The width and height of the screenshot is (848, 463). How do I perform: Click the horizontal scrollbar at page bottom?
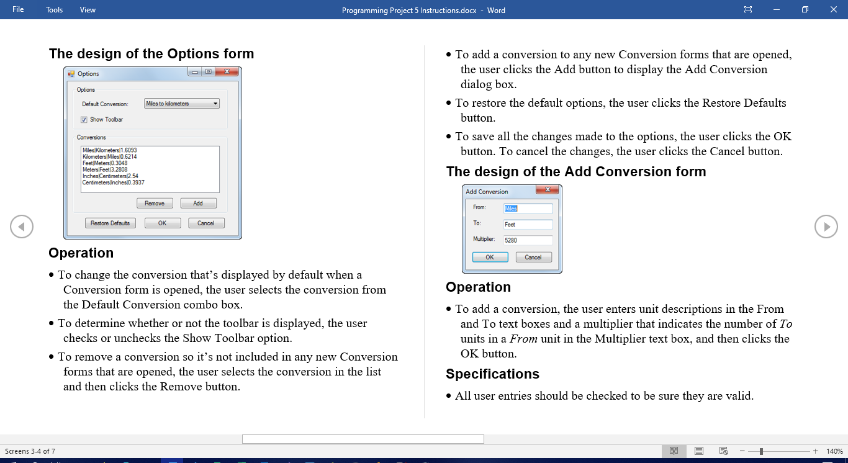click(x=363, y=439)
